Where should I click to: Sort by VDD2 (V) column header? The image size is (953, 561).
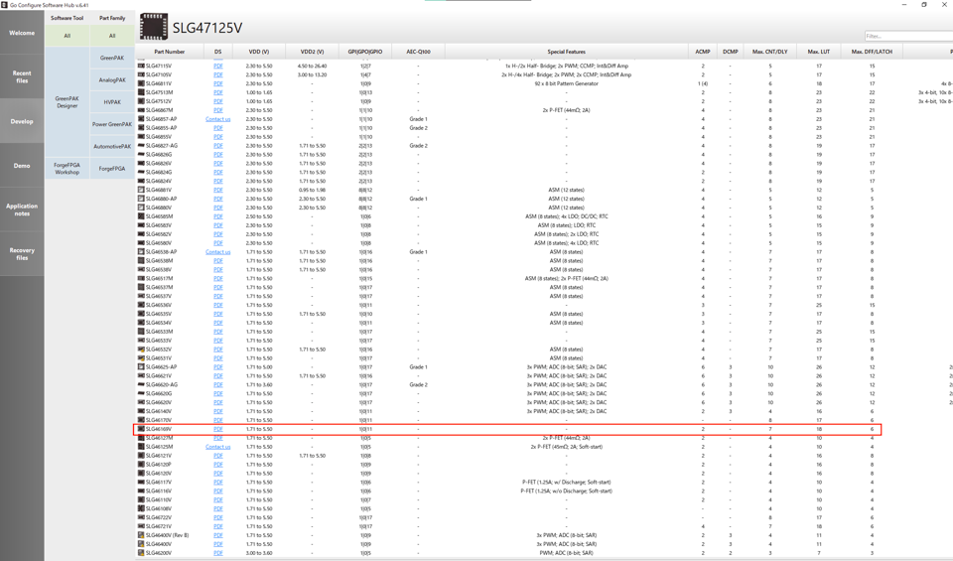(312, 52)
